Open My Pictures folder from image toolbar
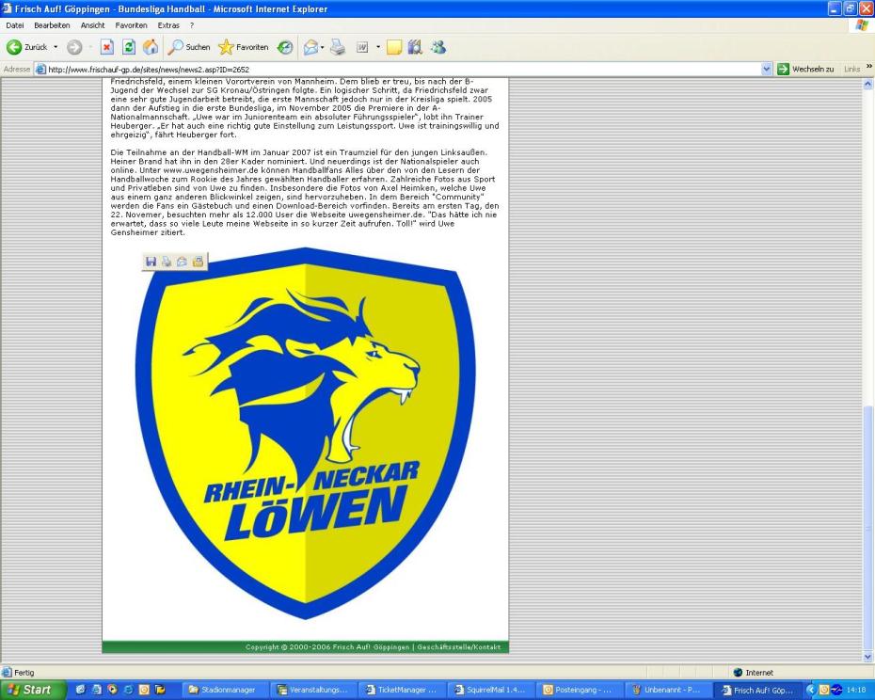Screen dimensions: 875x700 pos(198,262)
